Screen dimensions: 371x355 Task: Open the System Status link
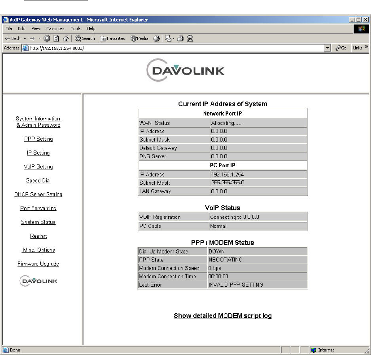38,222
